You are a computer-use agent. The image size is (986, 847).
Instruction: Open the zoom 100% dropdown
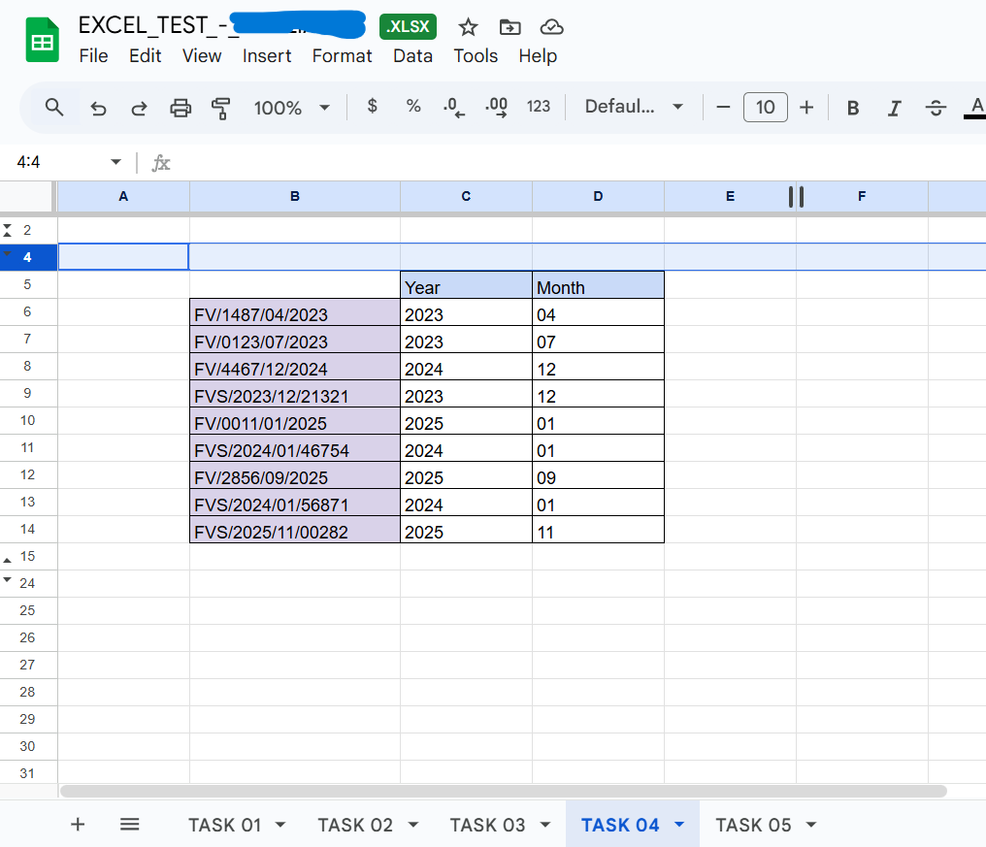292,108
